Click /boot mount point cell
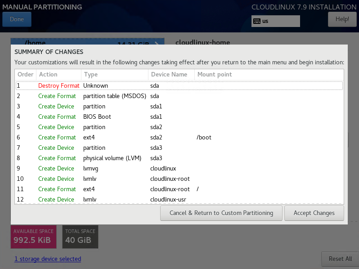 pos(204,137)
